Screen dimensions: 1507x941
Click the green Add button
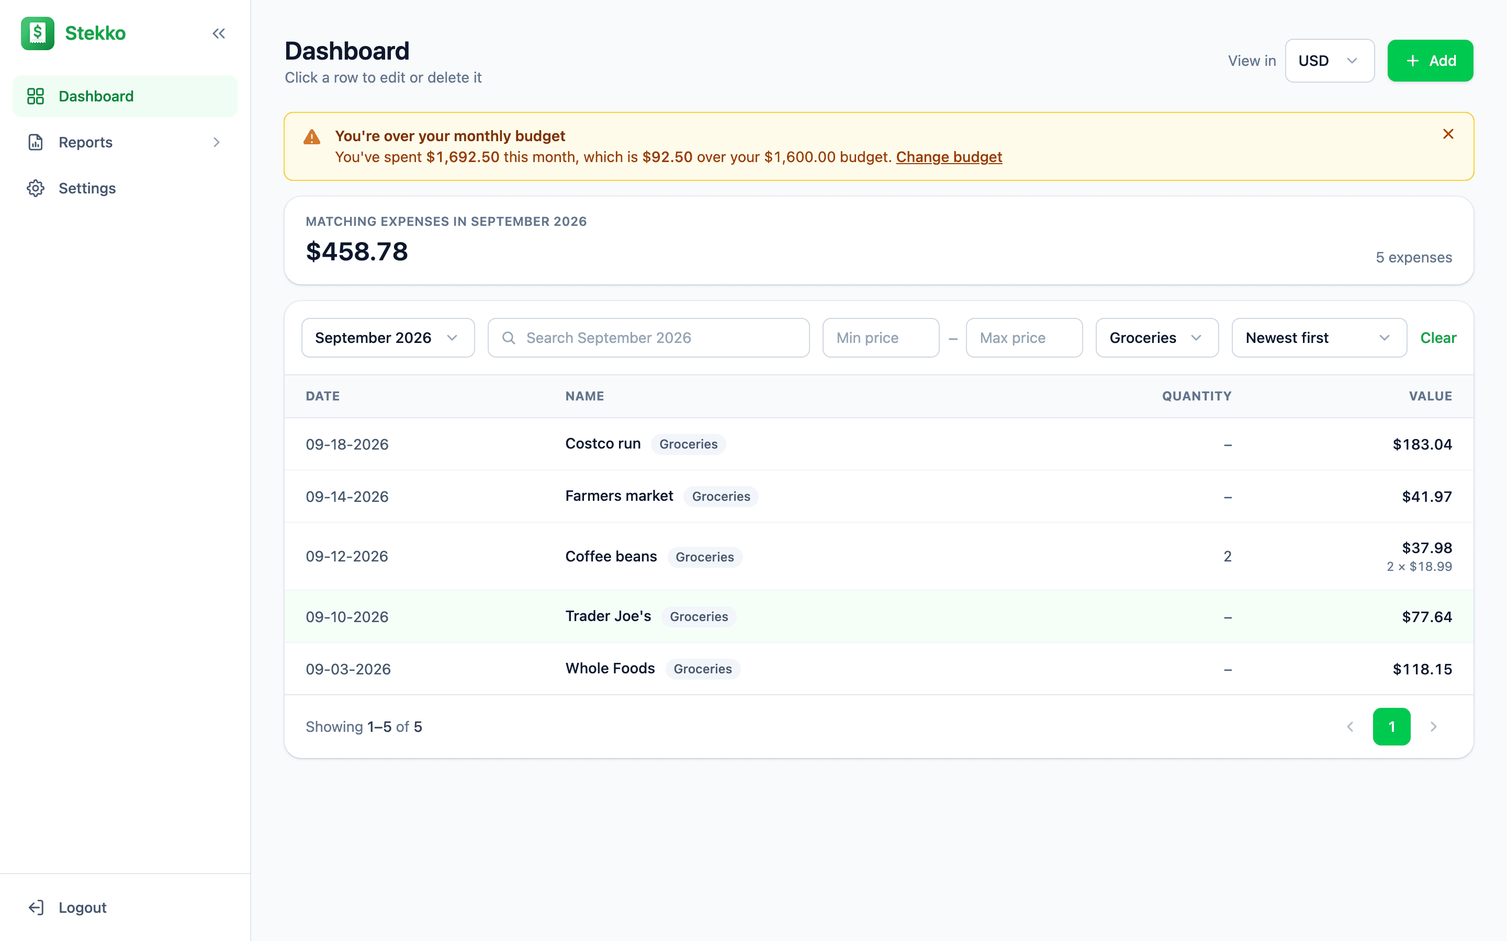[x=1430, y=61]
